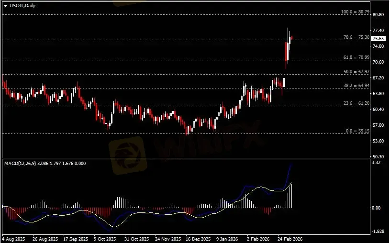
Task: Click the 9 Oct 2025 date label
Action: coord(105,239)
